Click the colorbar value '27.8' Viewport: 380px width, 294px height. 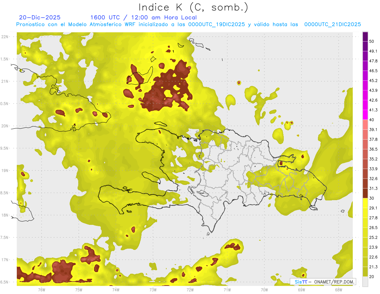pos(373,218)
